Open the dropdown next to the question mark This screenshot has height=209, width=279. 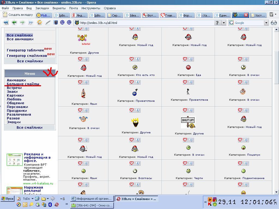[x=223, y=23]
